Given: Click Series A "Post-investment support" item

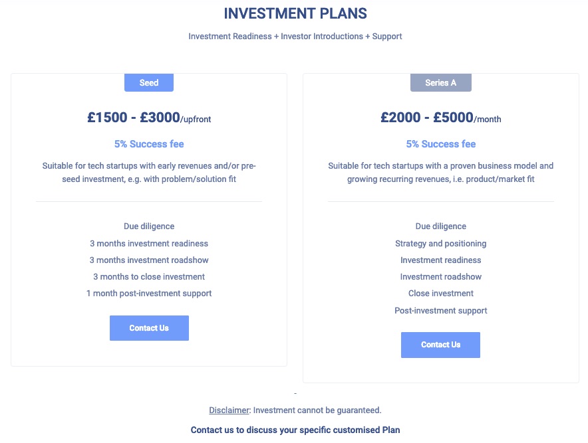Looking at the screenshot, I should click(440, 311).
